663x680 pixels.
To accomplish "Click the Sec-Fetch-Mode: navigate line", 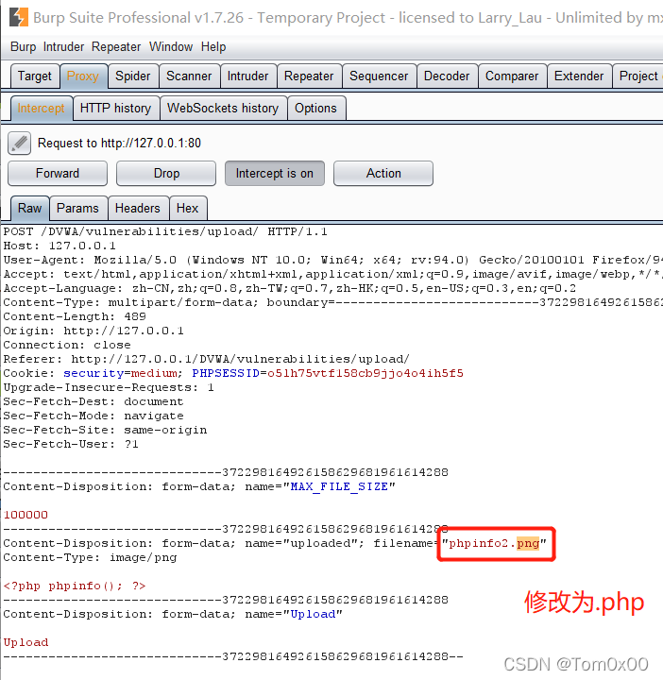I will (x=93, y=416).
